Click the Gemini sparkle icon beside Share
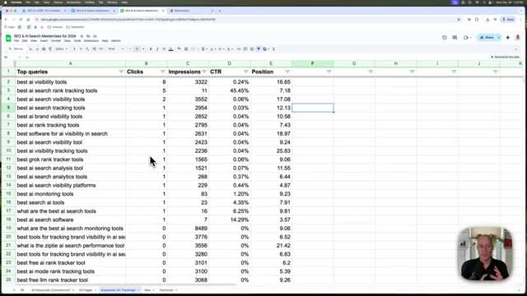Screen dimensions: 527x296 [x=508, y=38]
